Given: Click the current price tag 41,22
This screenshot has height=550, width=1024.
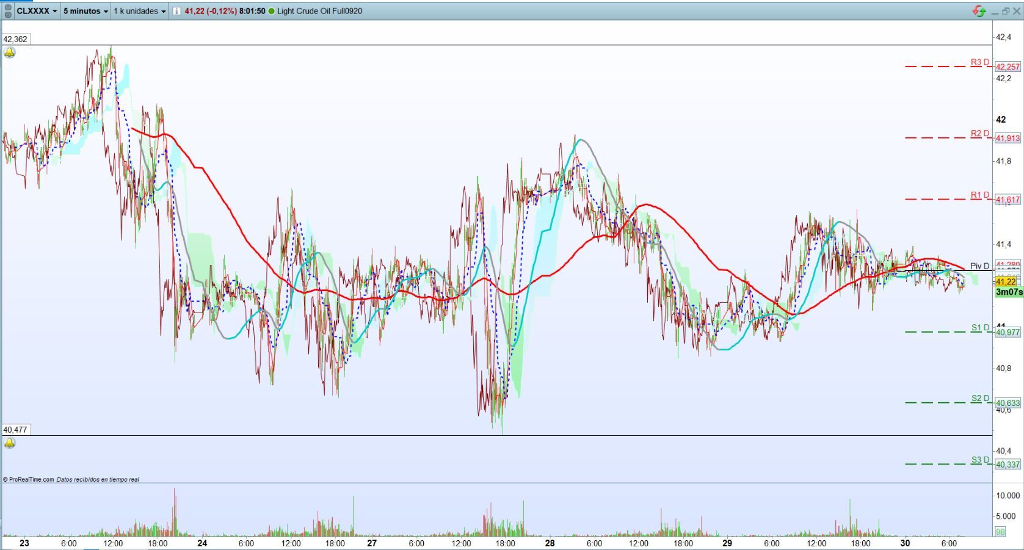Looking at the screenshot, I should [x=1006, y=281].
